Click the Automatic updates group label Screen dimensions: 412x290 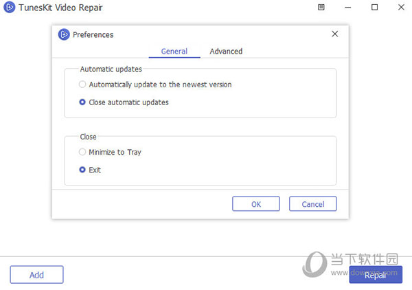[x=111, y=69]
